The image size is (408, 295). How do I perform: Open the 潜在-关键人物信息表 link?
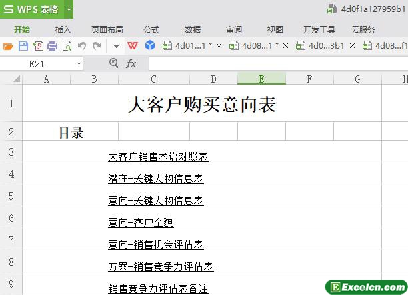pyautogui.click(x=155, y=179)
